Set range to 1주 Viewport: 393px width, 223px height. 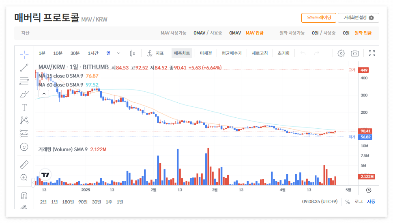(x=109, y=202)
